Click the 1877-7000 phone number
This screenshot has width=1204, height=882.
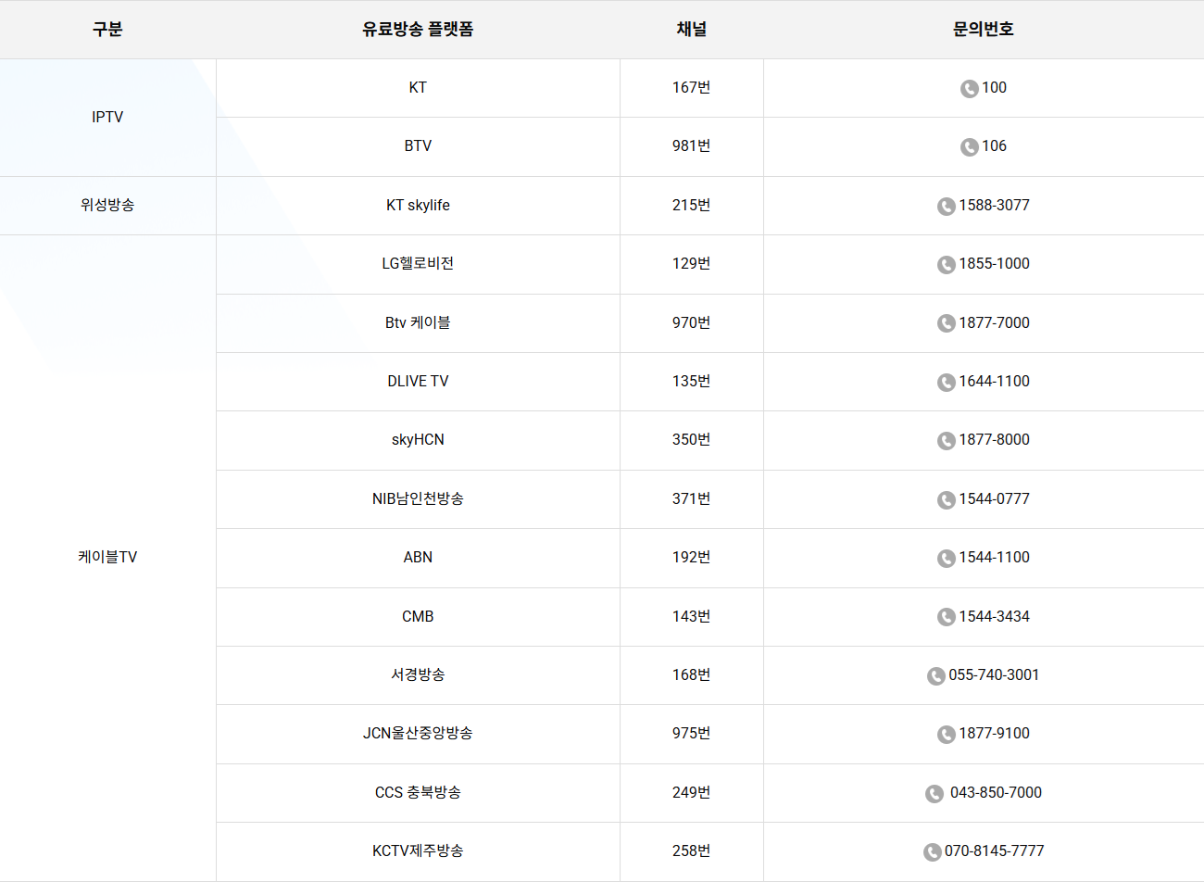coord(995,323)
